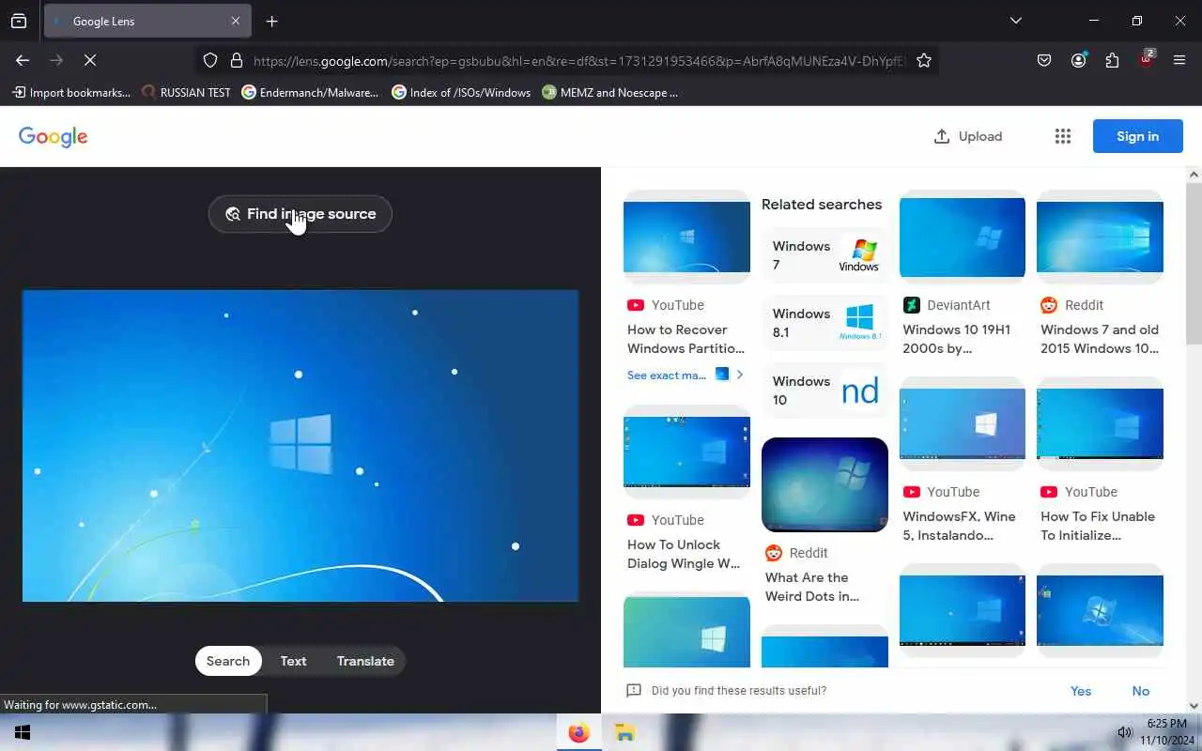
Task: Click thumbnail above How To Unlock Dialog Wingle result
Action: [686, 452]
